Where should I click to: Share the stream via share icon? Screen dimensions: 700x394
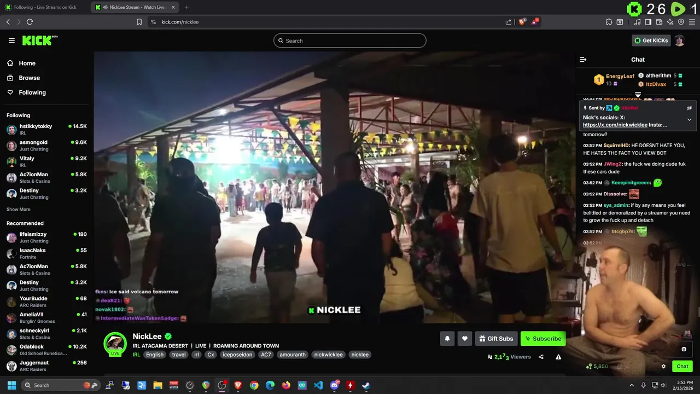pos(541,357)
